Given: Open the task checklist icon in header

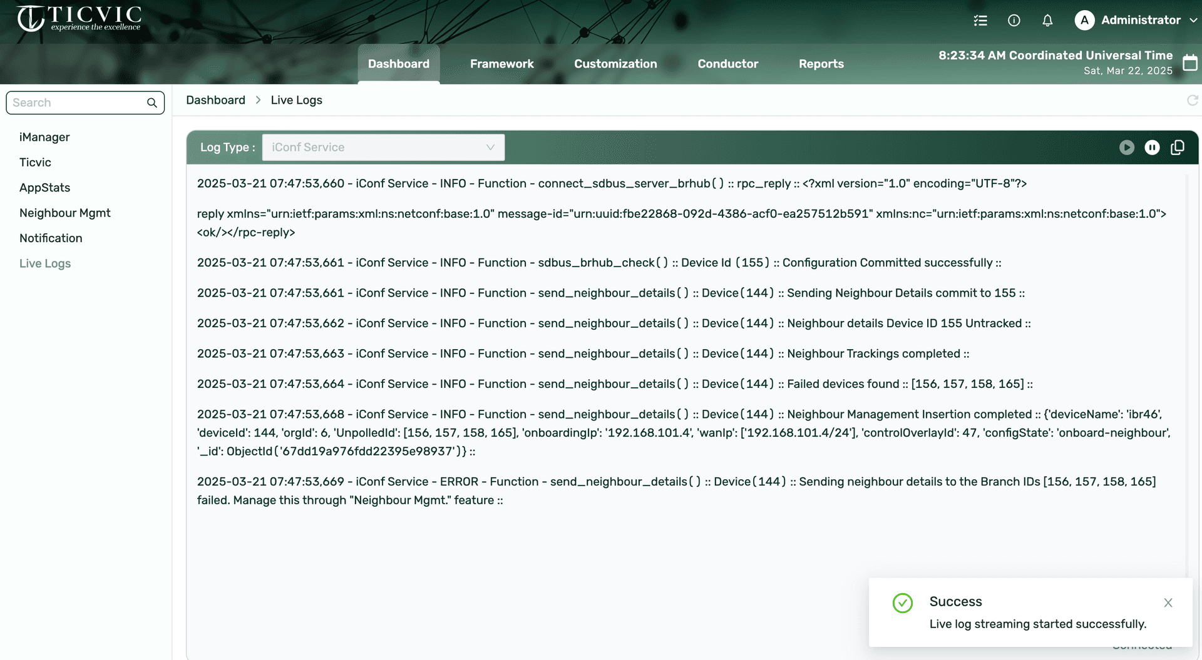Looking at the screenshot, I should tap(980, 21).
